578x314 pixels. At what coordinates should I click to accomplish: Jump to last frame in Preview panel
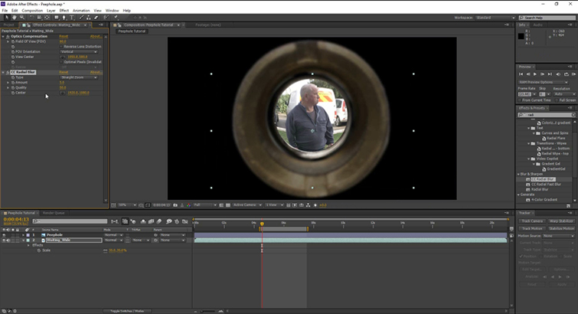tap(550, 74)
